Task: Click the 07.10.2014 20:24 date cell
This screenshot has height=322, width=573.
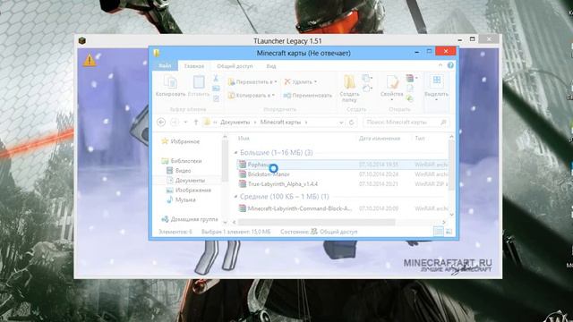Action: pyautogui.click(x=379, y=174)
